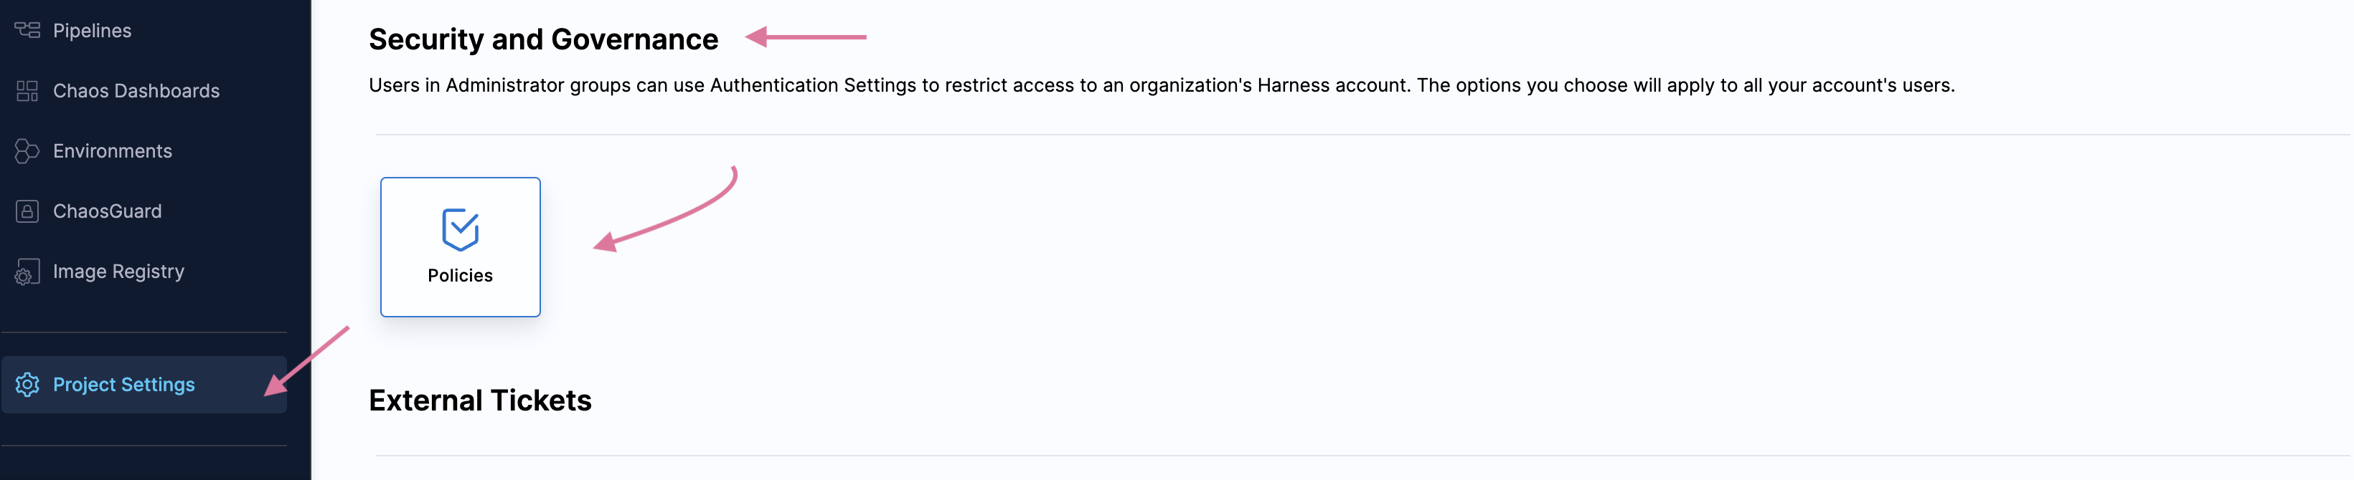This screenshot has height=480, width=2354.
Task: Click the External Tickets heading
Action: coord(480,400)
